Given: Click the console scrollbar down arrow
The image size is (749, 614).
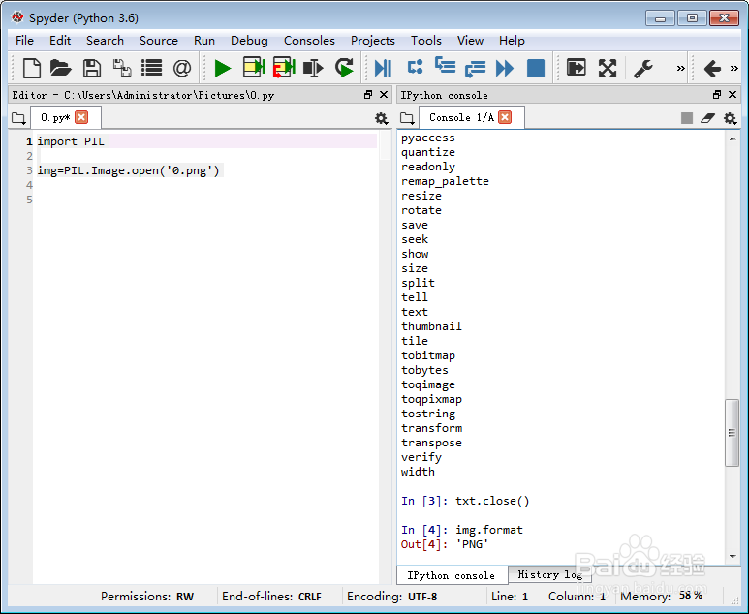Looking at the screenshot, I should click(733, 556).
